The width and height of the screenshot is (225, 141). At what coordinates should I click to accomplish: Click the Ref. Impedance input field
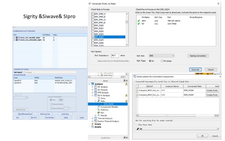pyautogui.click(x=115, y=55)
